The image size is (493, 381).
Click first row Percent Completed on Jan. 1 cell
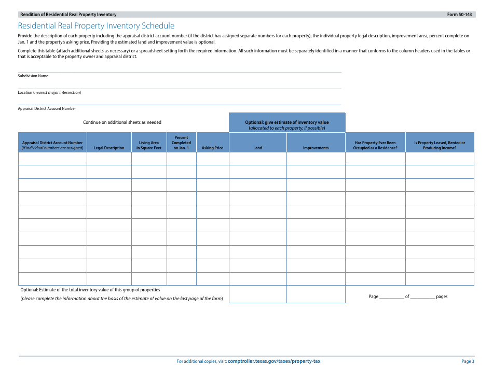[181, 159]
